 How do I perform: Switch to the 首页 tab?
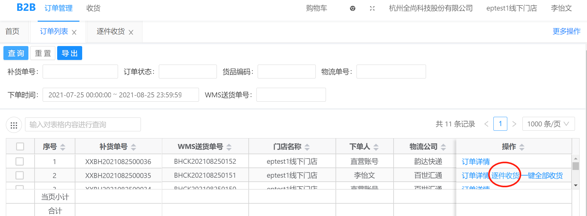[x=12, y=31]
